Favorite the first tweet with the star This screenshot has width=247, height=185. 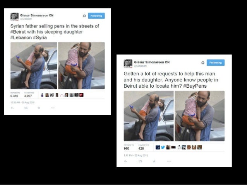pos(39,108)
